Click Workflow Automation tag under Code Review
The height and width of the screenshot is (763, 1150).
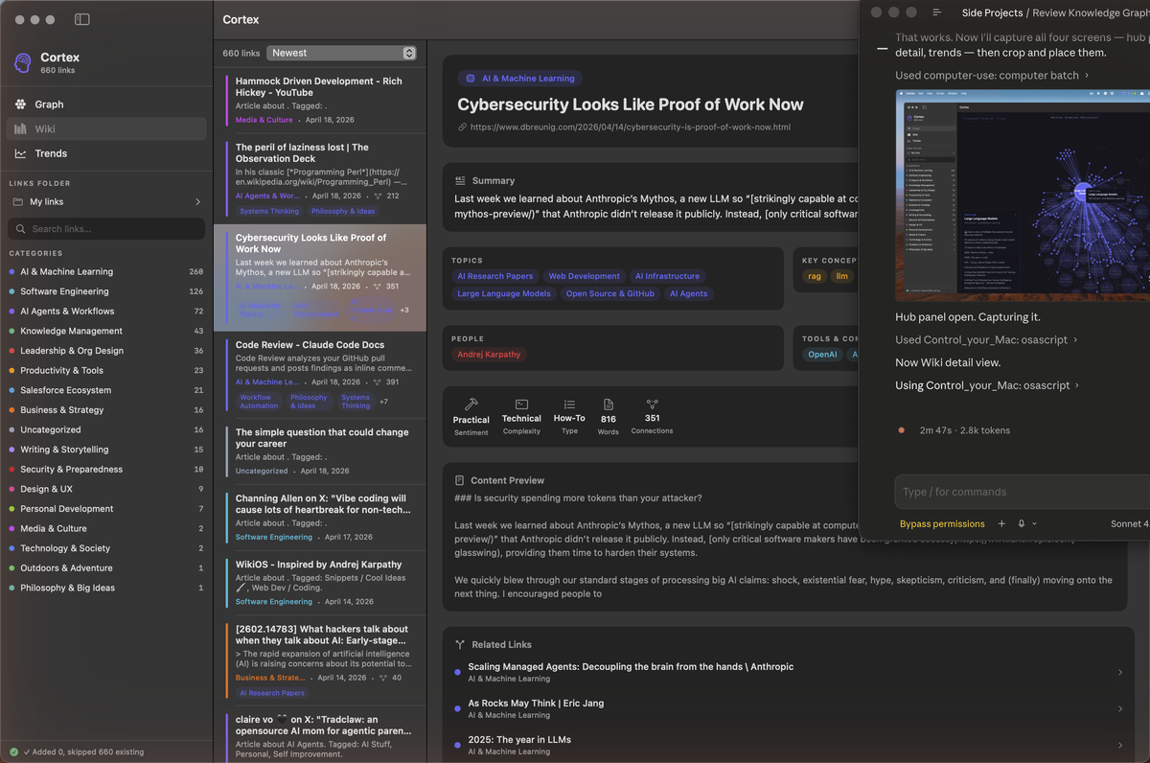point(259,401)
